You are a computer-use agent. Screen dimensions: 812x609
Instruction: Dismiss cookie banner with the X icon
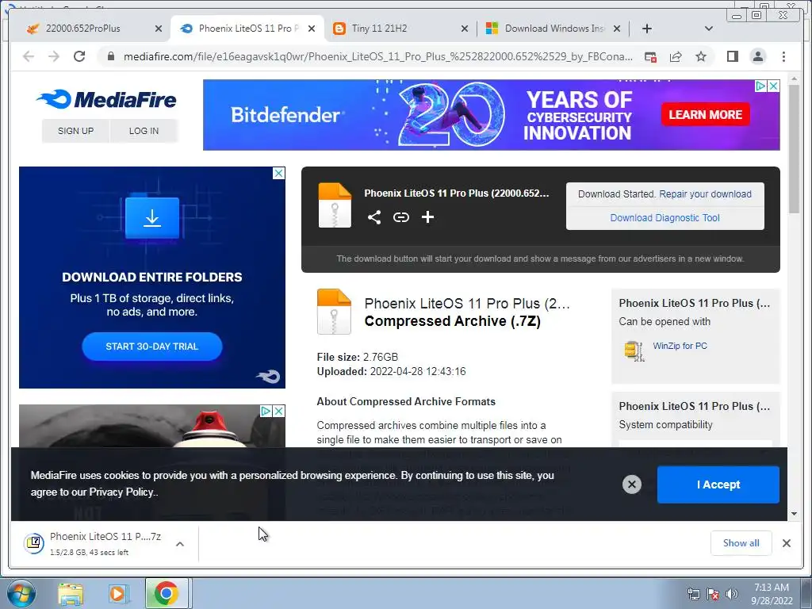(x=632, y=485)
